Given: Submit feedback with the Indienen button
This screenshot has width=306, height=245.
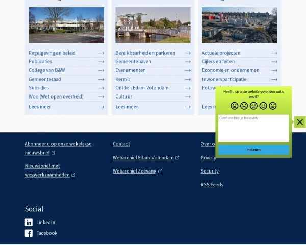Looking at the screenshot, I should (253, 150).
